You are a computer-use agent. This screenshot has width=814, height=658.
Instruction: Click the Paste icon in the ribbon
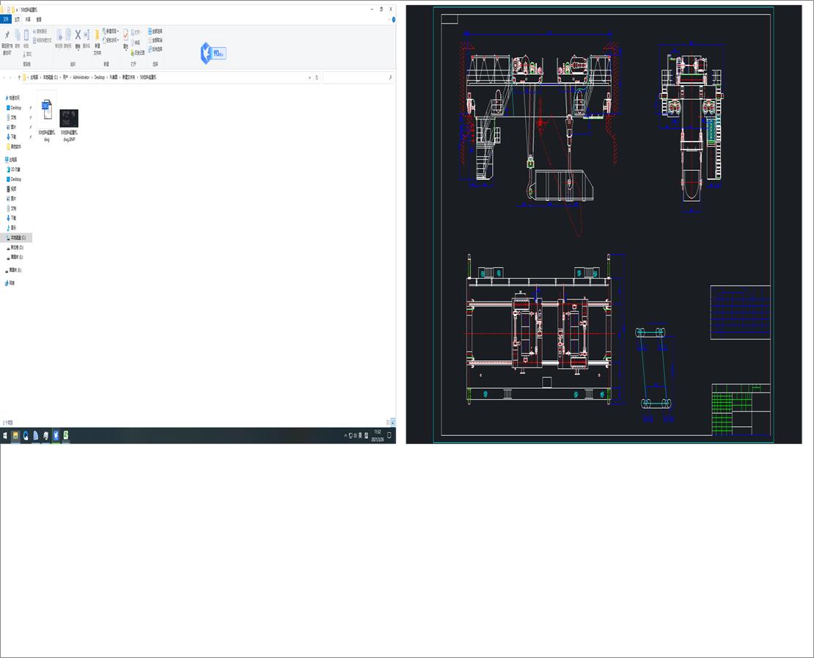pyautogui.click(x=26, y=35)
